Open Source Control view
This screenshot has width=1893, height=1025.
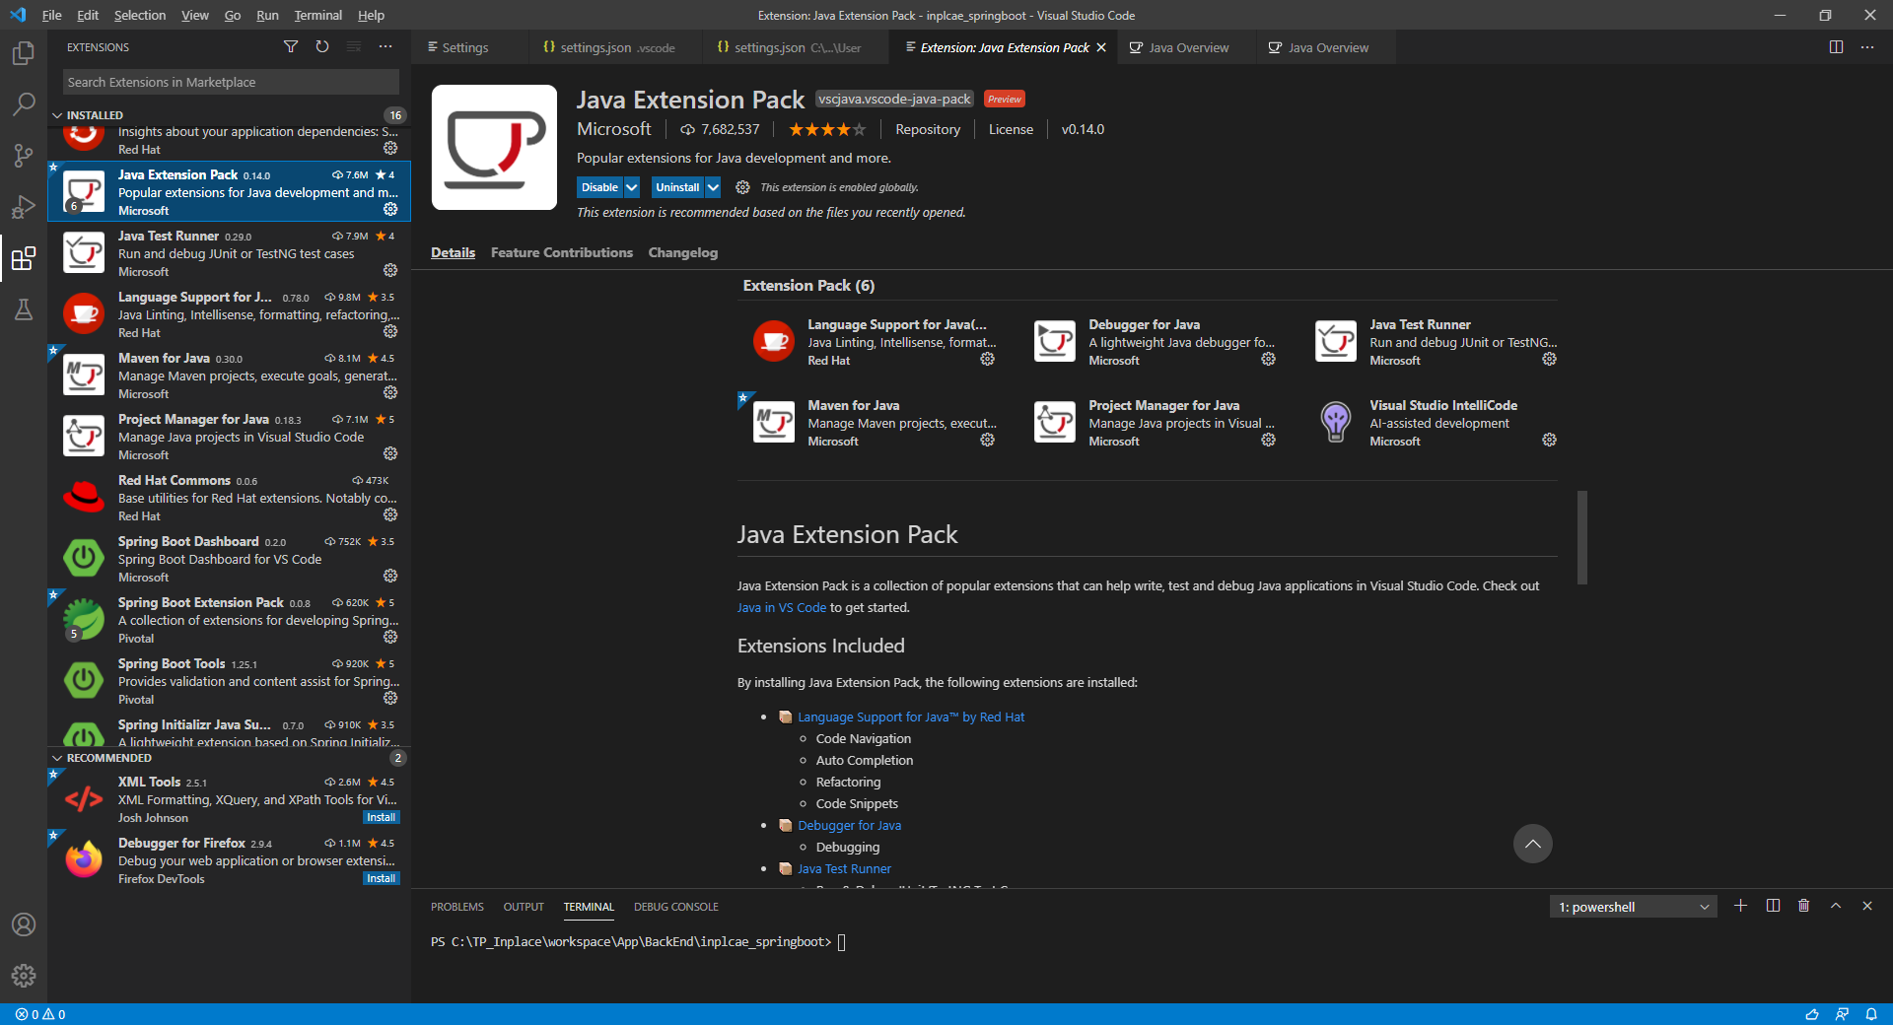[24, 155]
